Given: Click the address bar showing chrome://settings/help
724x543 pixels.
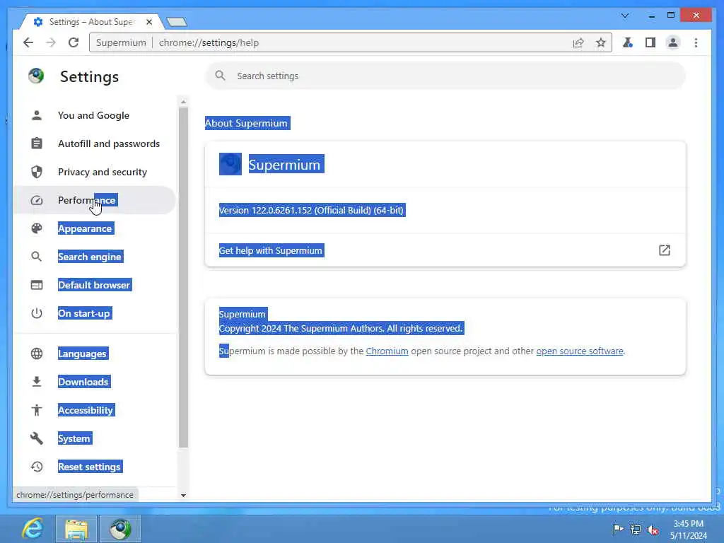Looking at the screenshot, I should pos(351,43).
